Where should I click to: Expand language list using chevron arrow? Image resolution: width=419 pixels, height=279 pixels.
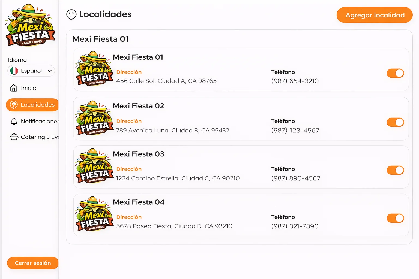[x=50, y=71]
